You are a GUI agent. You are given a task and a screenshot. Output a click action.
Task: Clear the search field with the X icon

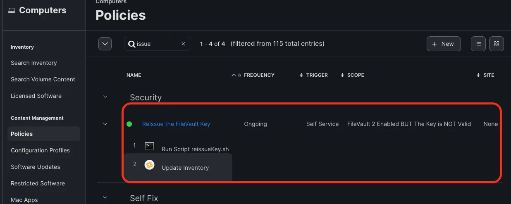(183, 44)
